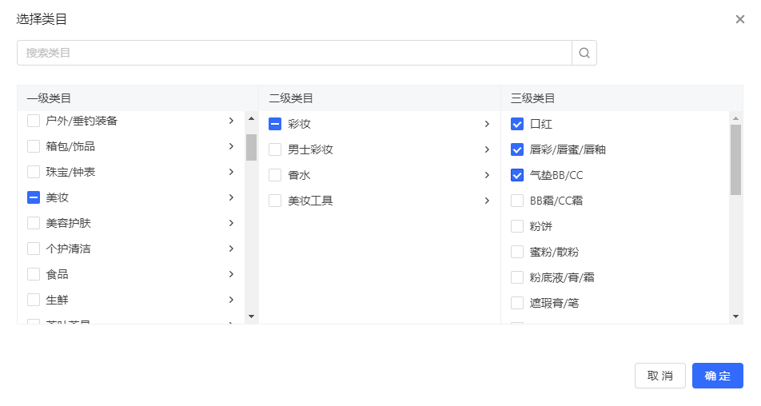The image size is (761, 406).
Task: Select the 彩妆 second-level item
Action: (299, 124)
